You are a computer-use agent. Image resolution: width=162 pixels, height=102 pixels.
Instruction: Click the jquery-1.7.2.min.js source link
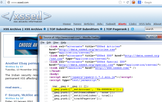[93, 77]
